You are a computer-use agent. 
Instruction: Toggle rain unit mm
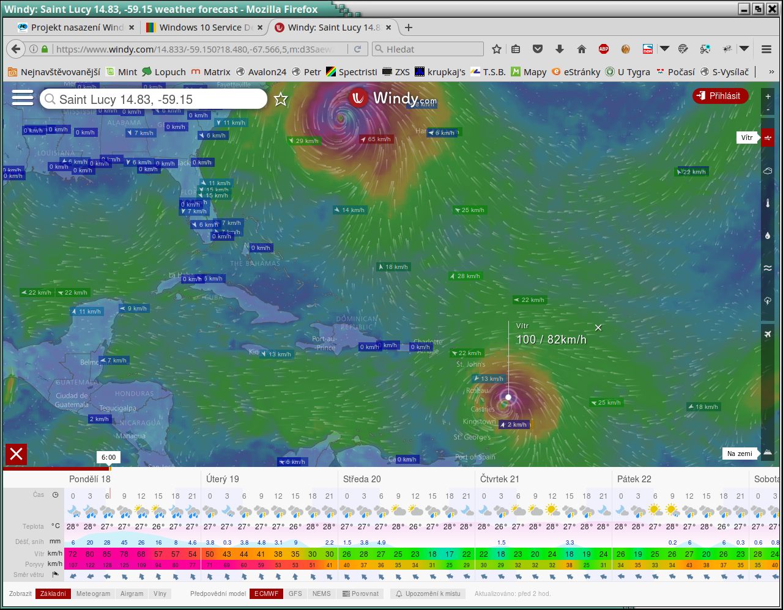click(x=55, y=541)
